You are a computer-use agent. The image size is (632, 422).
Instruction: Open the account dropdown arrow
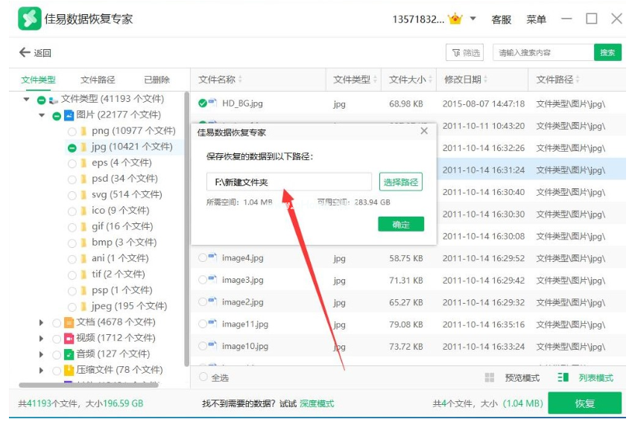473,19
